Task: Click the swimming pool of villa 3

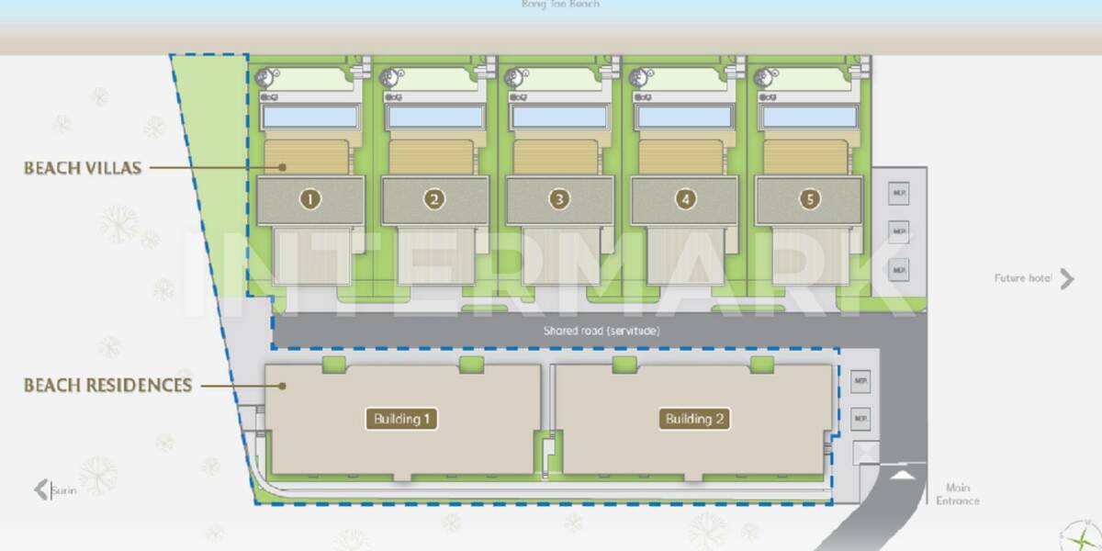Action: (x=559, y=118)
